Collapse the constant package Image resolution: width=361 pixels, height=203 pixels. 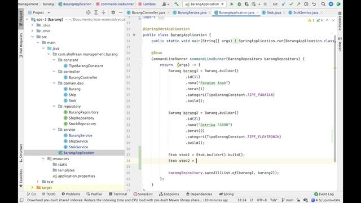coord(54,60)
